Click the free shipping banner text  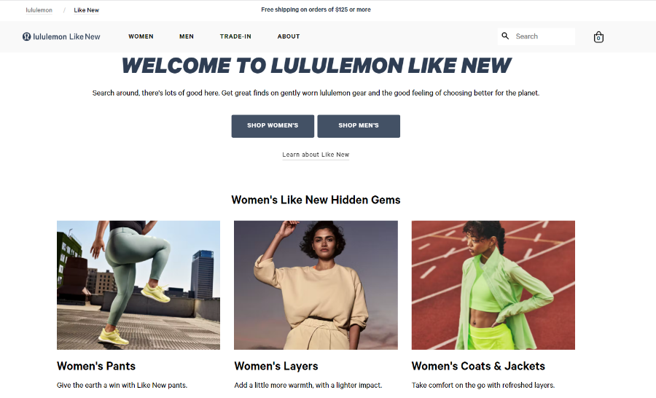[x=316, y=9]
